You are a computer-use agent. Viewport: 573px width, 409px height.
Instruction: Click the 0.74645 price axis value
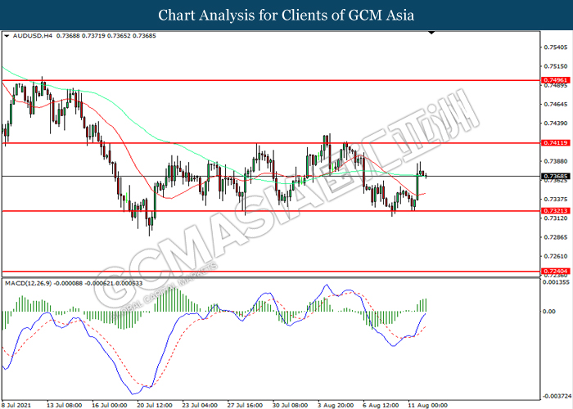tap(555, 105)
